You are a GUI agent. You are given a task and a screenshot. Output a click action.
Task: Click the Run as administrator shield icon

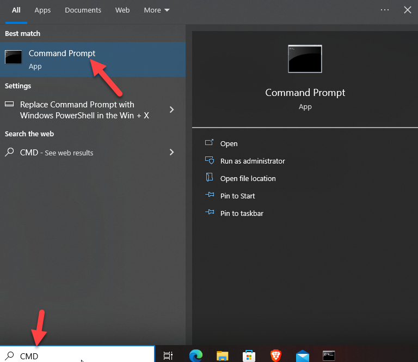[x=209, y=160]
